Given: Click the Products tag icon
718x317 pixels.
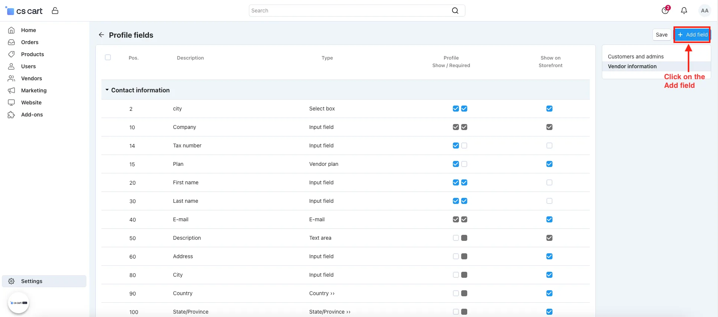Looking at the screenshot, I should click(11, 54).
